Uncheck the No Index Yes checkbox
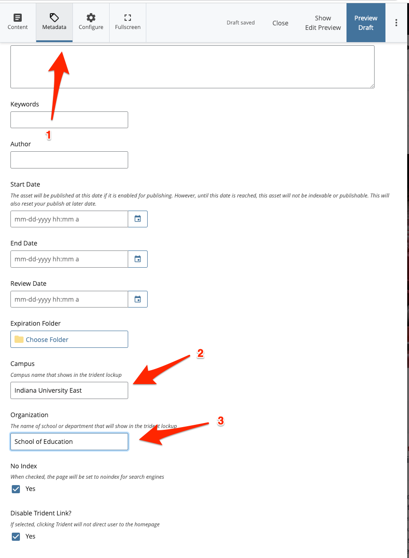Image resolution: width=409 pixels, height=558 pixels. click(16, 489)
